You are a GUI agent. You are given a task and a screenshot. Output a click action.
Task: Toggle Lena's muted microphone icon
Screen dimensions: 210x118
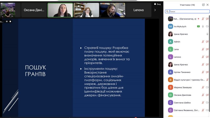(x=203, y=49)
